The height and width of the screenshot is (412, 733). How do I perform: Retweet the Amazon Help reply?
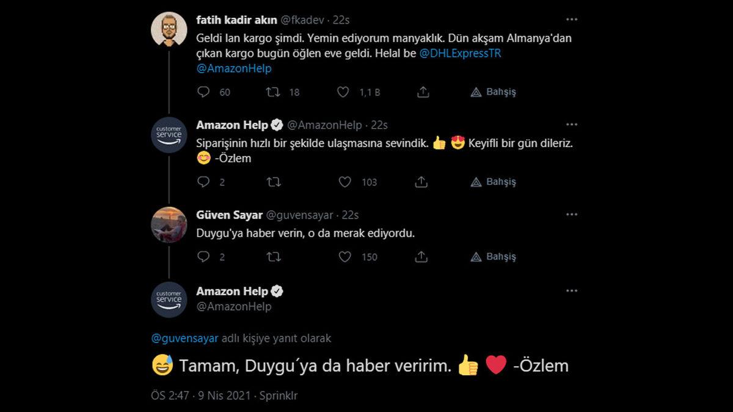(272, 181)
